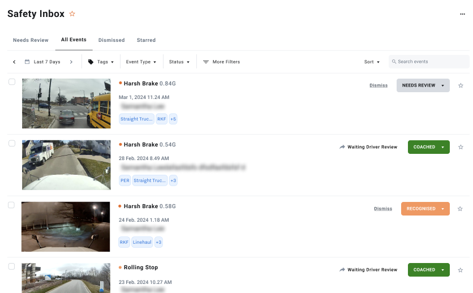Image resolution: width=473 pixels, height=293 pixels.
Task: Click the 24 Feb. 2024 1.18 AM timestamp
Action: (144, 220)
